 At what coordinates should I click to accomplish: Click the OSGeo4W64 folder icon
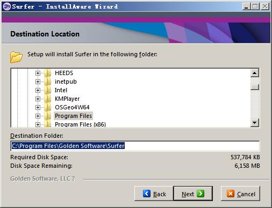(x=48, y=107)
